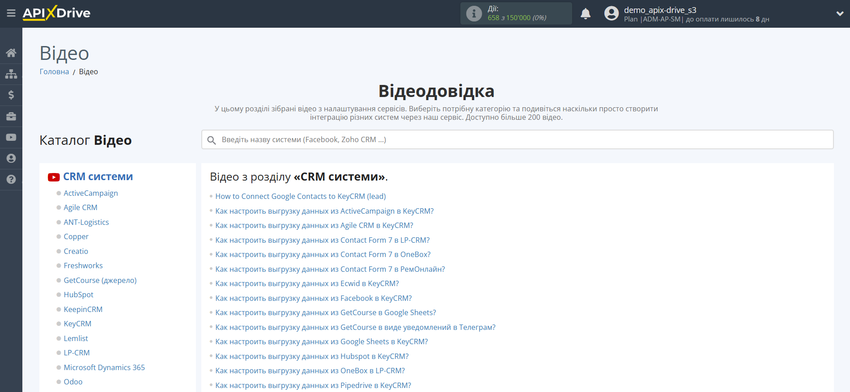Select GetCourse (джерело) in catalog
The width and height of the screenshot is (850, 392).
click(x=100, y=280)
